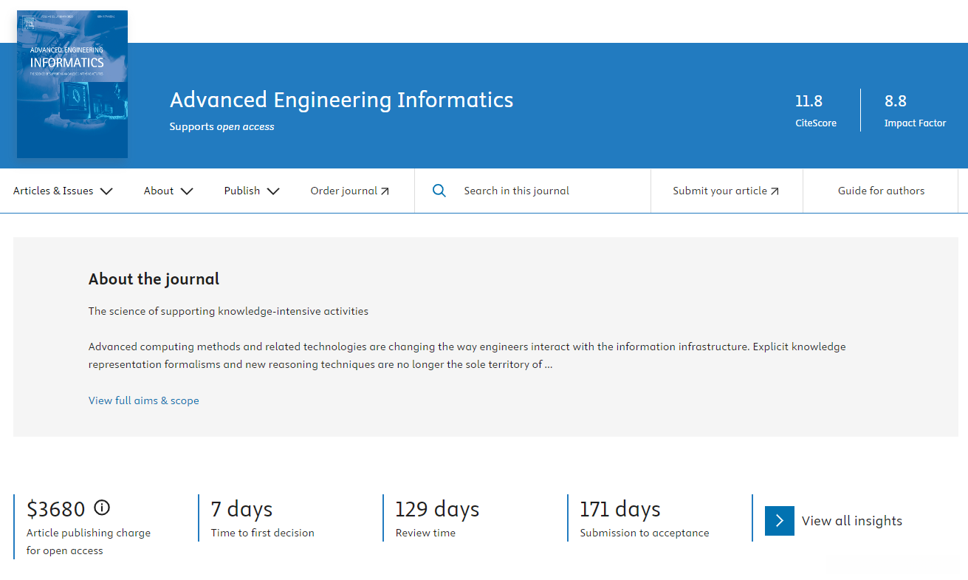This screenshot has height=580, width=968.
Task: Click the 7 days Time to first decision stat
Action: point(262,519)
